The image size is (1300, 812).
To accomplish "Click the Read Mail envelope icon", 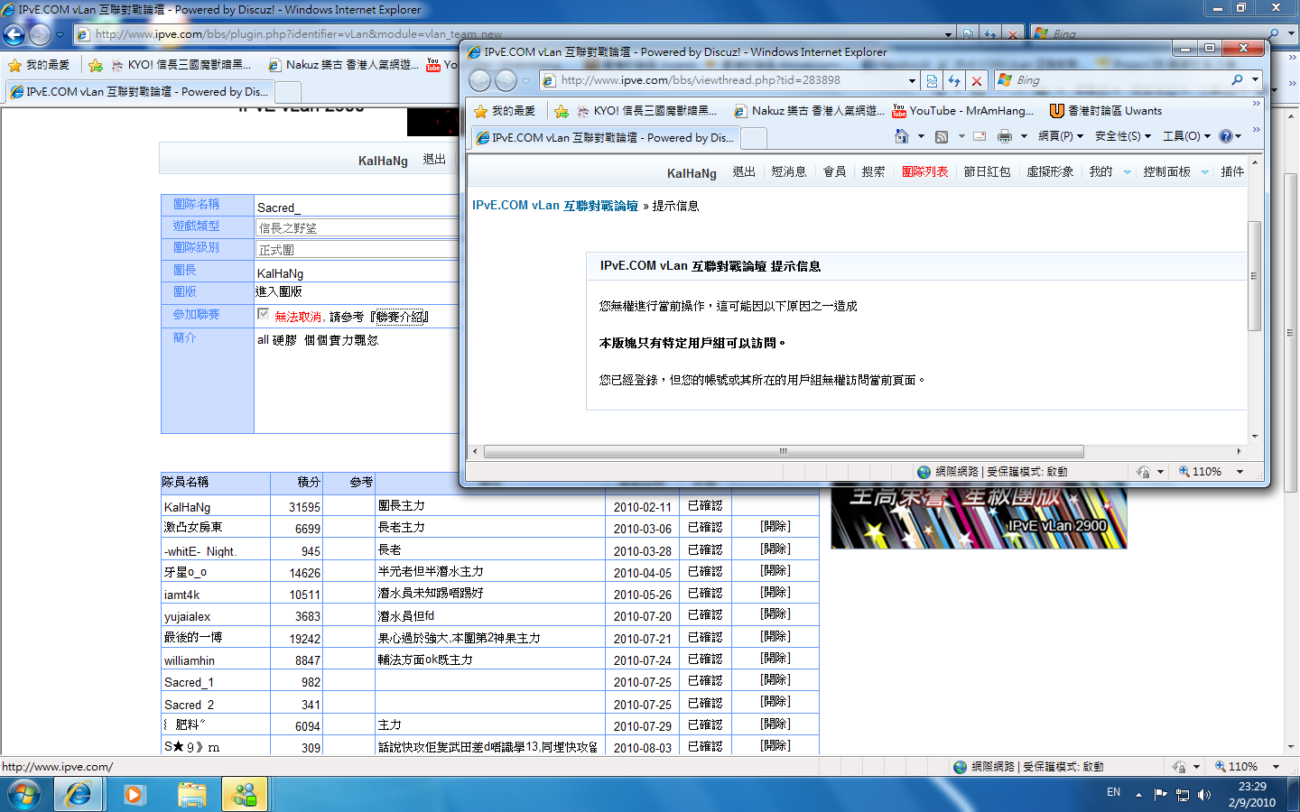I will tap(979, 136).
